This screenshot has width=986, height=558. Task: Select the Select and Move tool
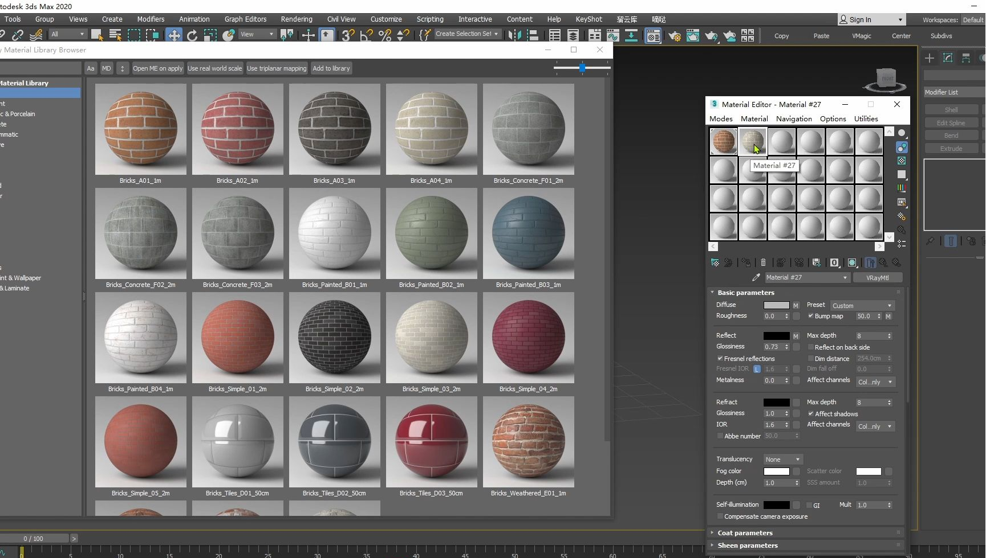(173, 35)
